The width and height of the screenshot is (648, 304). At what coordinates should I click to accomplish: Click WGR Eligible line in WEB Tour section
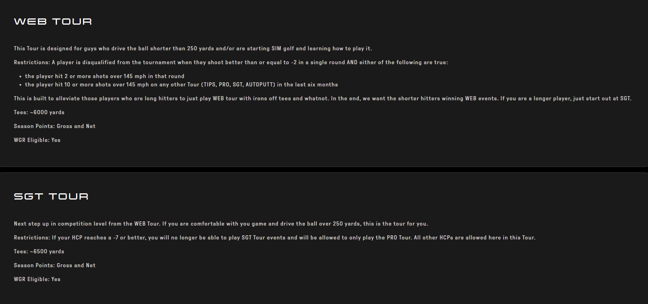[37, 140]
